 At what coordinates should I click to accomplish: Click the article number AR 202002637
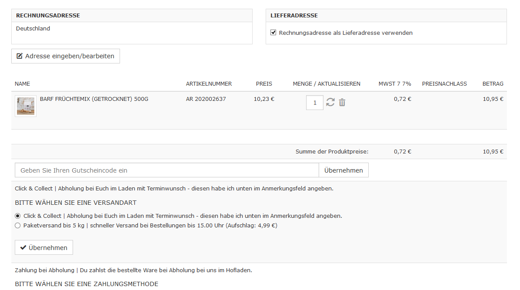tap(206, 99)
